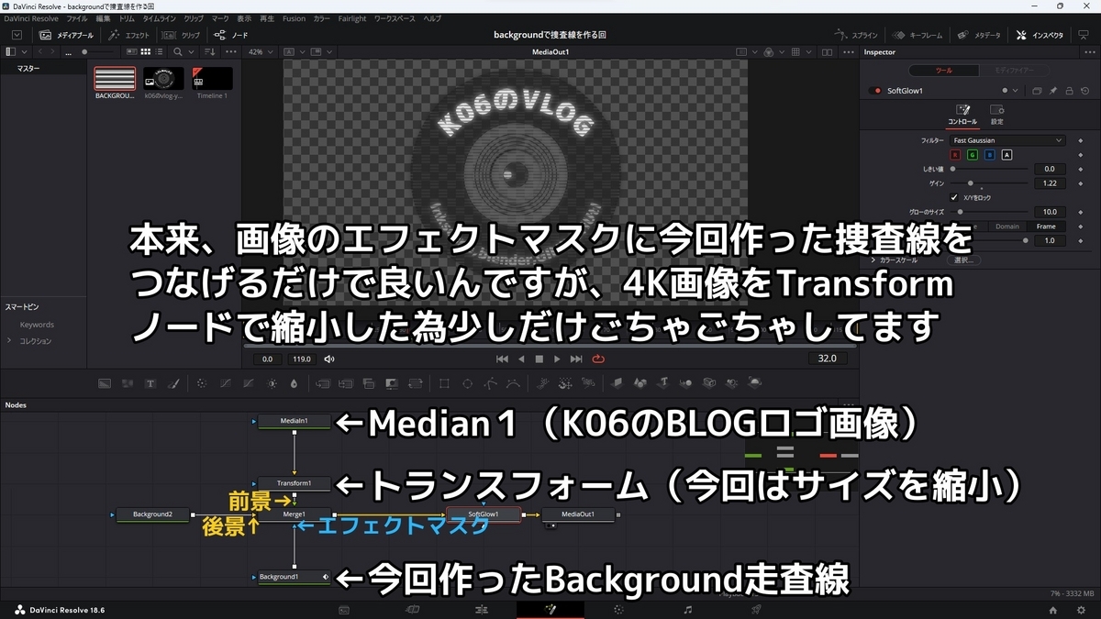
Task: Switch to the 設定 tab in Inspector
Action: 997,113
